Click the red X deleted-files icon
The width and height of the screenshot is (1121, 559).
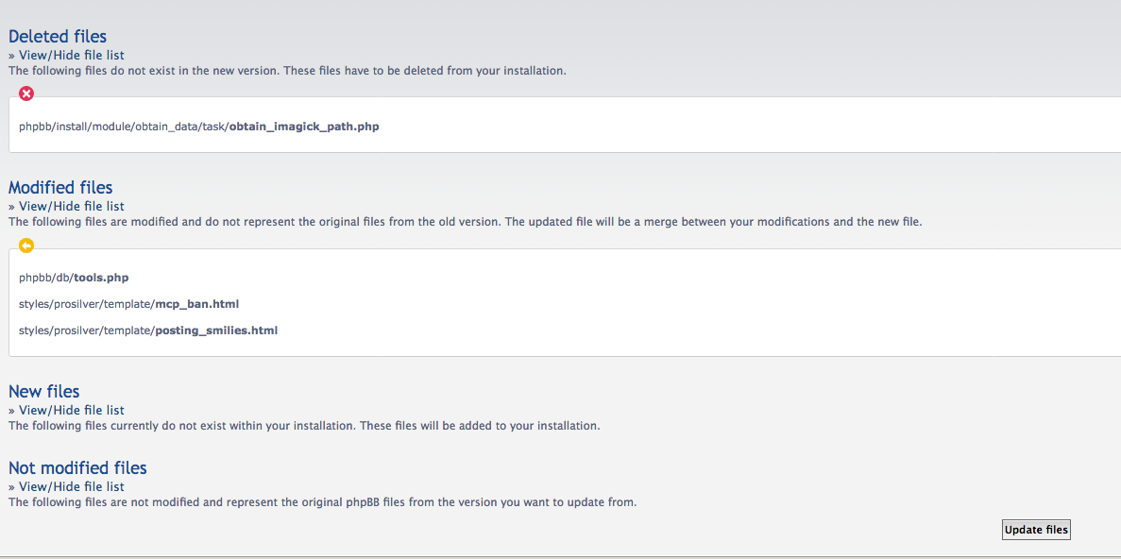point(26,93)
